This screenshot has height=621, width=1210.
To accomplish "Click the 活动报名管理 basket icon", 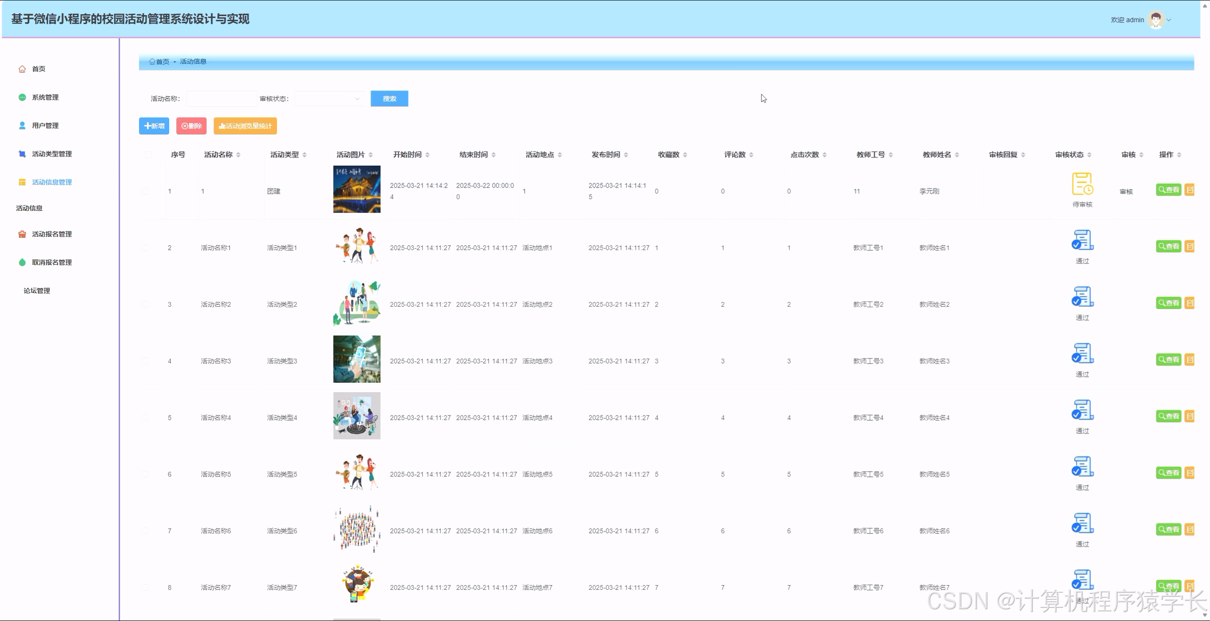I will (22, 234).
